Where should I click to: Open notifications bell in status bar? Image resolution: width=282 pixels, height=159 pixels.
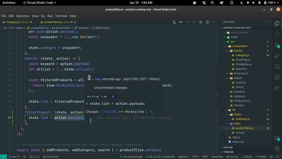coord(278,157)
